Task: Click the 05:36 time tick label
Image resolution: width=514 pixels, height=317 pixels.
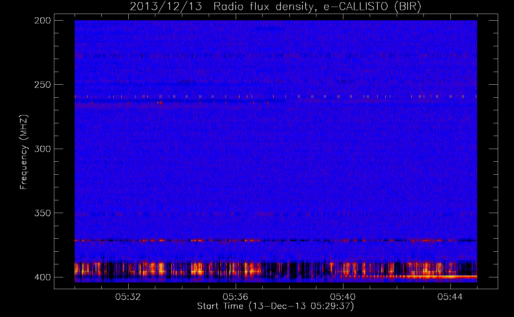Action: [235, 297]
